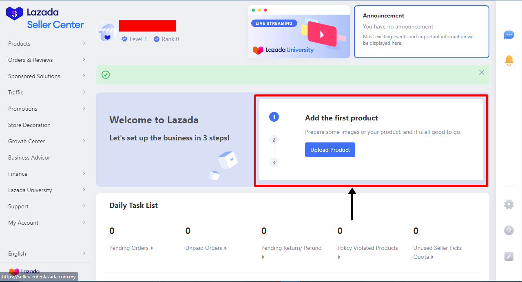Open Unused Seller Picks Quota link
Image resolution: width=522 pixels, height=282 pixels.
pyautogui.click(x=438, y=252)
